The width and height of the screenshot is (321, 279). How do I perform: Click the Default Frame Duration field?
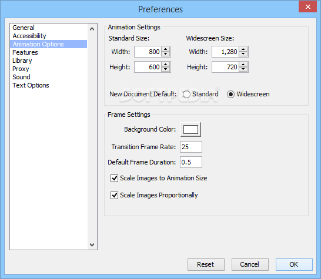coord(191,162)
